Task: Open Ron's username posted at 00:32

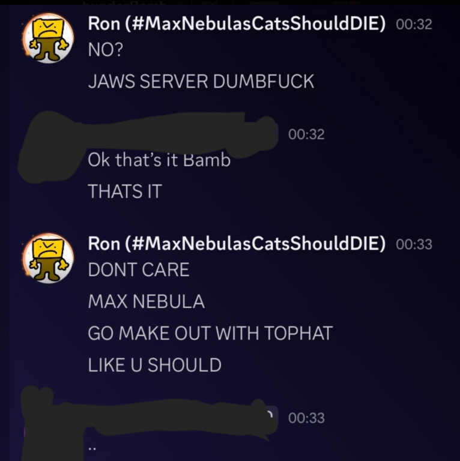Action: pyautogui.click(x=237, y=23)
